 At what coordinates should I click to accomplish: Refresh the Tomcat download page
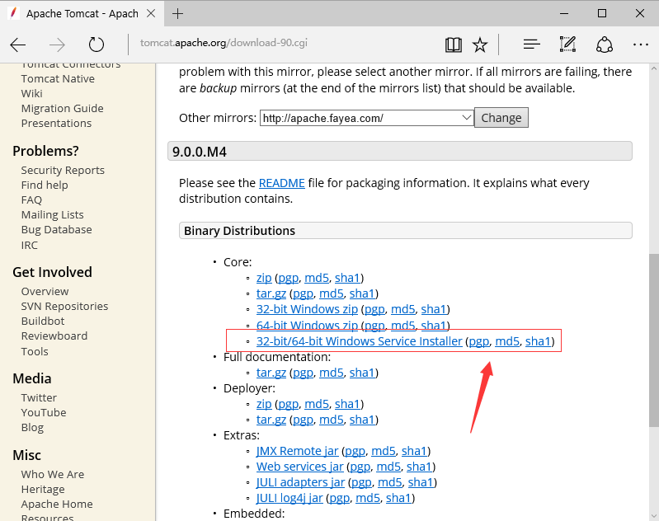click(x=96, y=45)
